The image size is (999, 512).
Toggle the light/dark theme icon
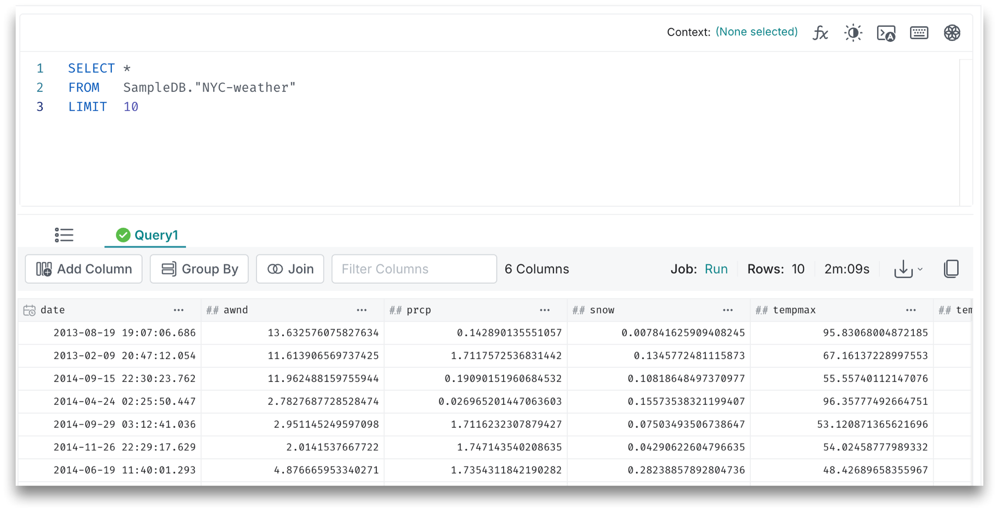pos(853,33)
